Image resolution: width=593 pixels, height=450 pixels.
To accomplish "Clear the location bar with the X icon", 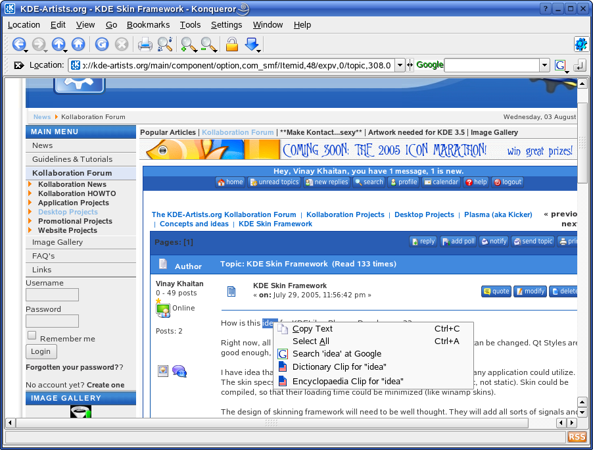I will click(19, 66).
